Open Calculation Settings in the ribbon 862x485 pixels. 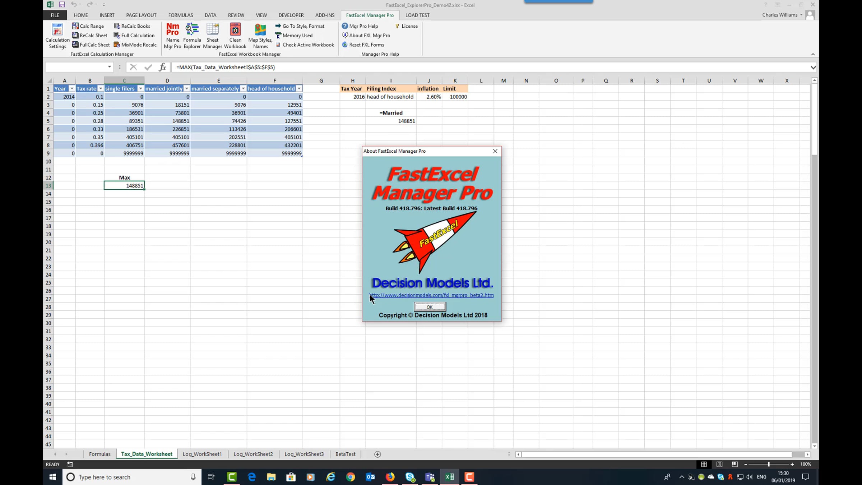57,36
